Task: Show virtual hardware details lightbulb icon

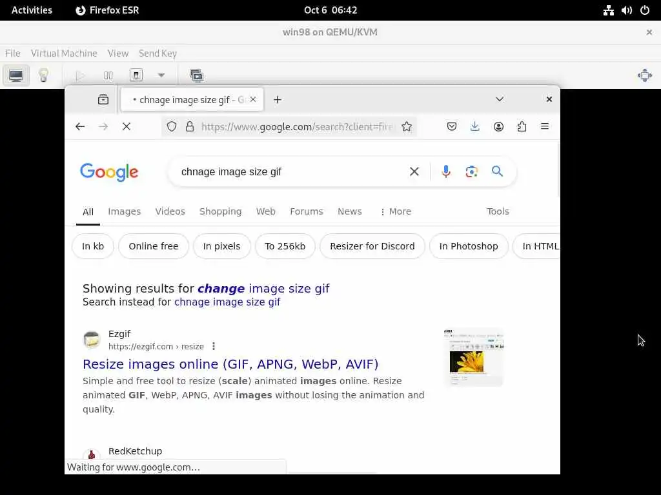Action: pos(43,75)
